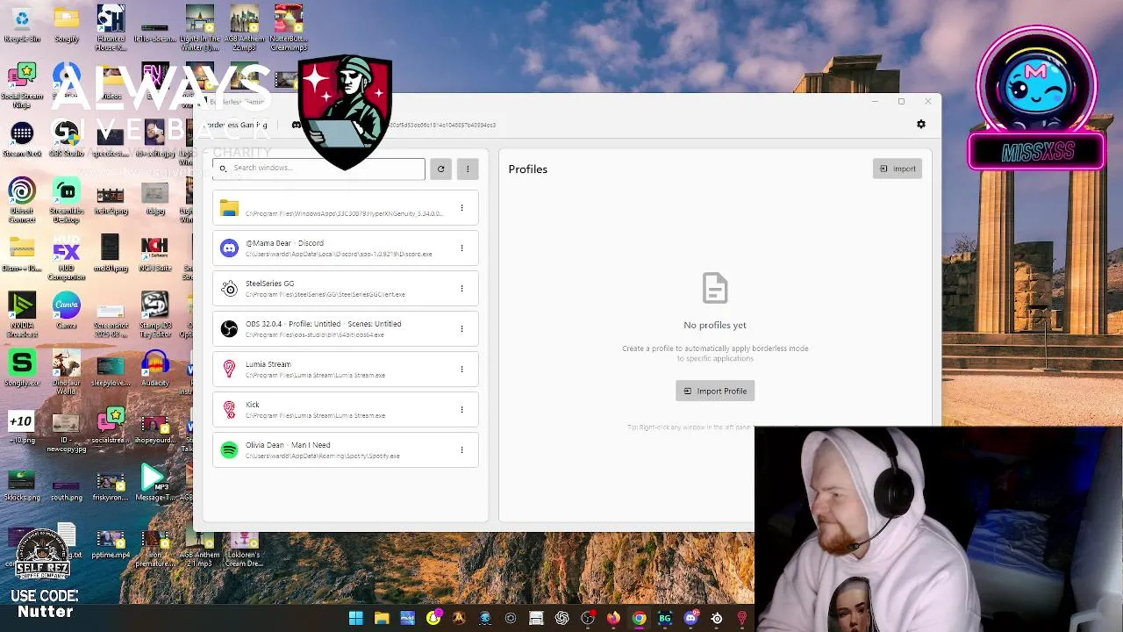Open the options menu next to refresh

coord(468,169)
